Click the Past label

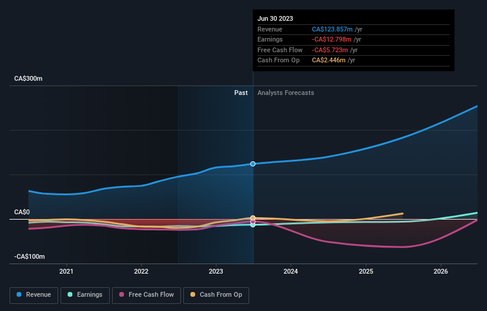[x=241, y=93]
